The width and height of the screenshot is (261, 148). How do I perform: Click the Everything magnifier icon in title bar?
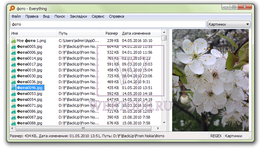[x=12, y=8]
